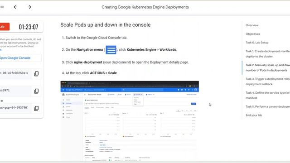Screen dimensions: 290x163
Task: Go to Task 1 create deployment manifest
Action: [x=268, y=54]
